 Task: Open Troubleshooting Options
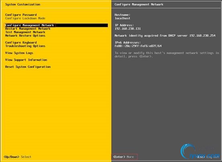pyautogui.click(x=25, y=46)
